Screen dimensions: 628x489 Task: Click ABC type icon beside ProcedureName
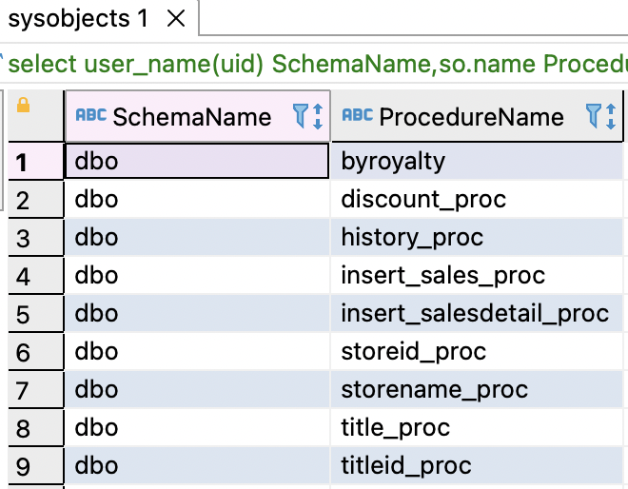(357, 116)
